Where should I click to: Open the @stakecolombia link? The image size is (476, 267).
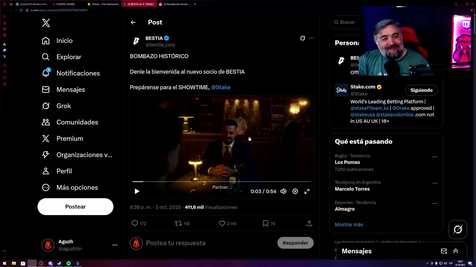395,115
